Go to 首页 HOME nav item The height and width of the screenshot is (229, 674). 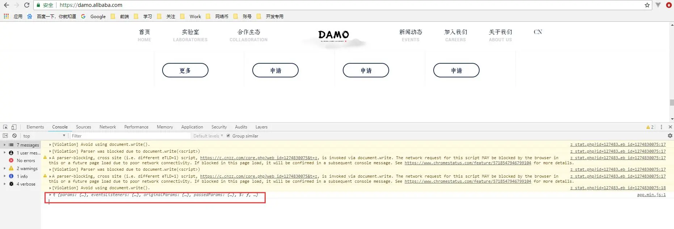pyautogui.click(x=144, y=35)
